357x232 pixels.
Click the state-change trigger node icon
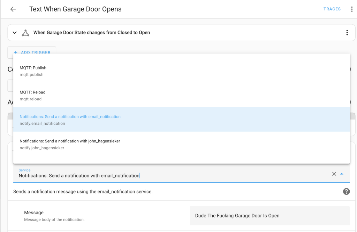(25, 32)
